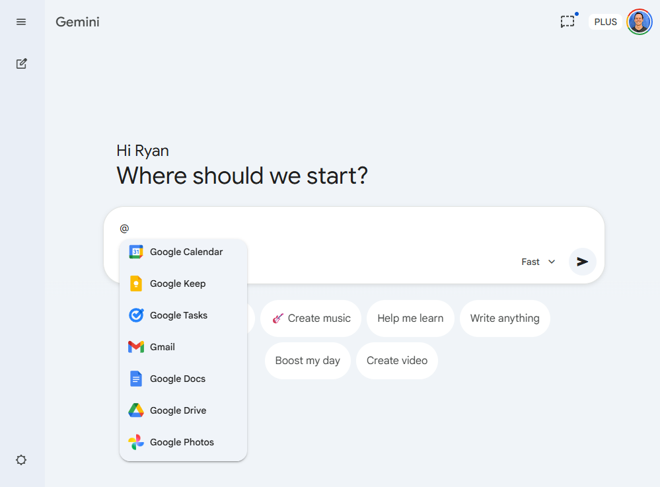Open the hamburger main menu
This screenshot has width=660, height=487.
click(x=21, y=22)
